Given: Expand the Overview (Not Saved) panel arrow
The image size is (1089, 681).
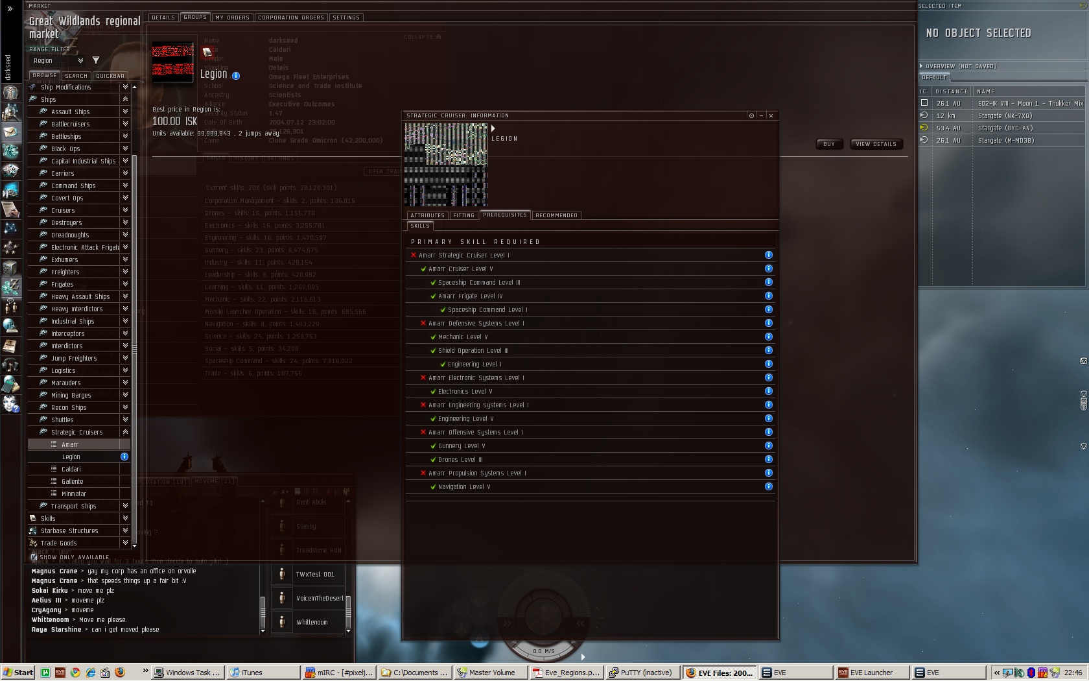Looking at the screenshot, I should (x=920, y=66).
